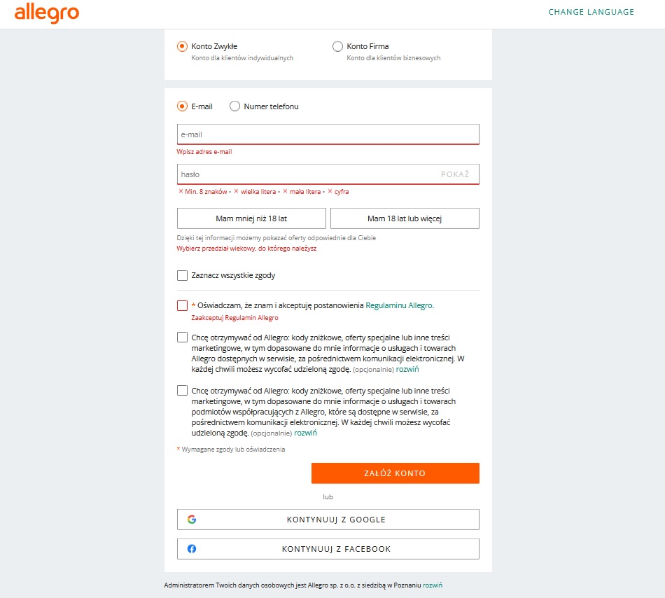
Task: Click the Google logo icon
Action: point(192,520)
